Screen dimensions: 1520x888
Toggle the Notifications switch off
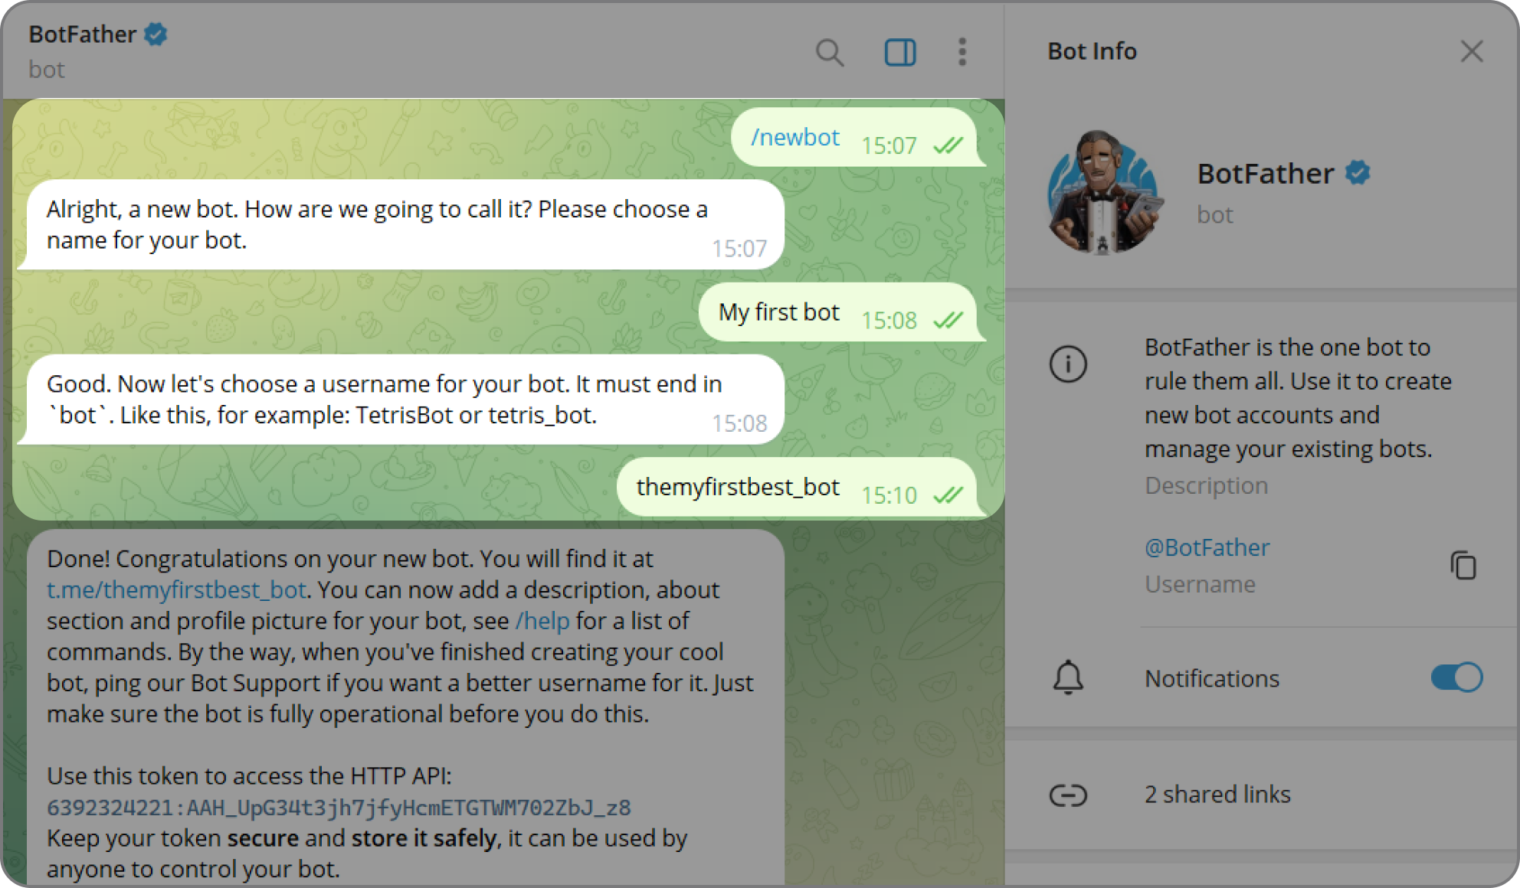[x=1456, y=677]
